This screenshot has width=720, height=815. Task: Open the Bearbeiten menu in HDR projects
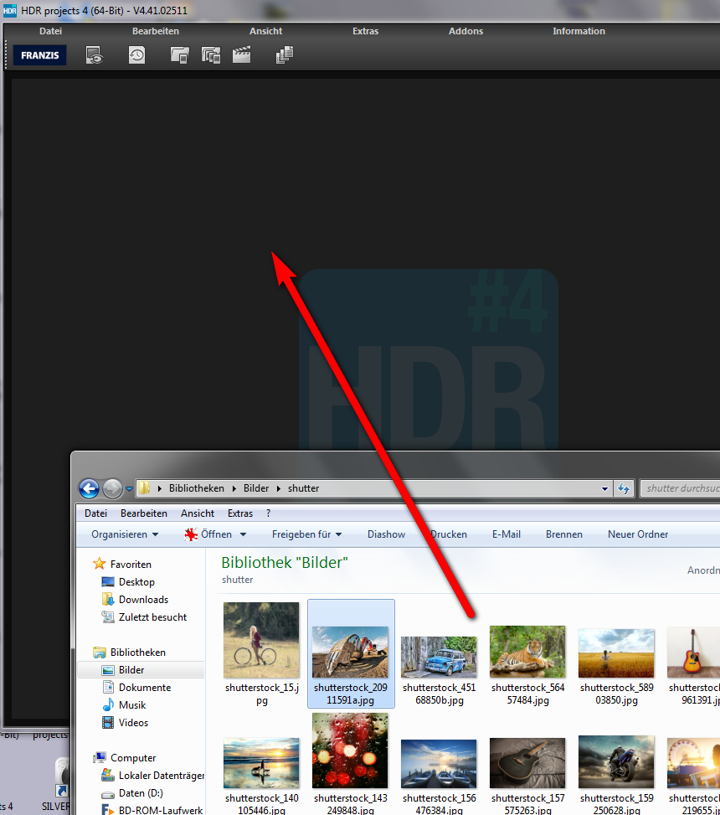[x=156, y=31]
